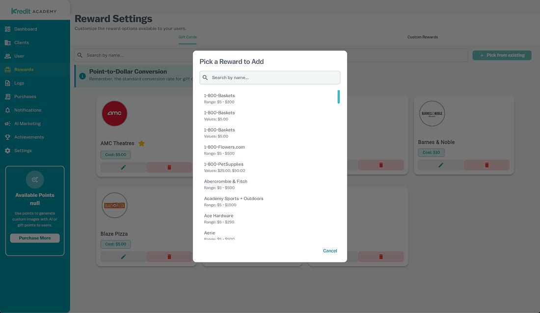Switch to the Gift Cards tab
The image size is (540, 313).
[188, 37]
